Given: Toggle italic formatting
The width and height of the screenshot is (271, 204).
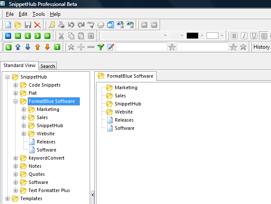Looking at the screenshot, I should (x=244, y=36).
